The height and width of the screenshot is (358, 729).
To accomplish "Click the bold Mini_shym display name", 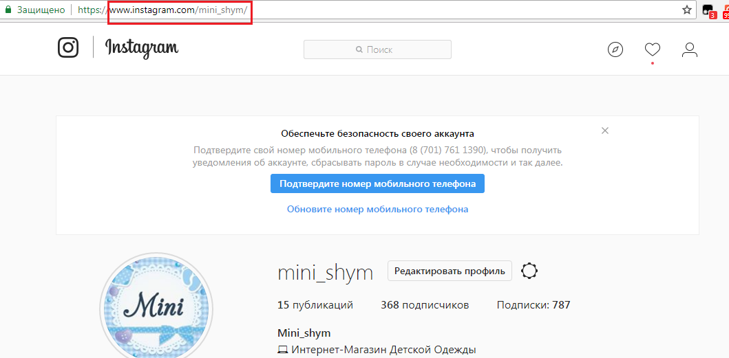I will (x=304, y=333).
